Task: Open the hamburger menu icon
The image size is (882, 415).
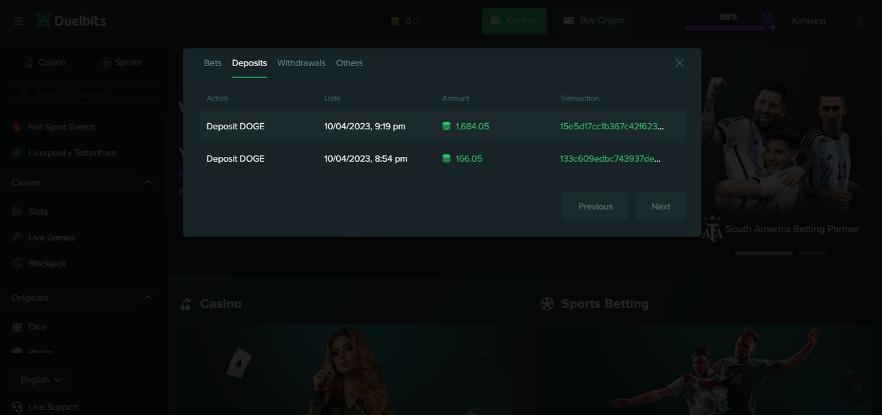Action: [x=18, y=21]
